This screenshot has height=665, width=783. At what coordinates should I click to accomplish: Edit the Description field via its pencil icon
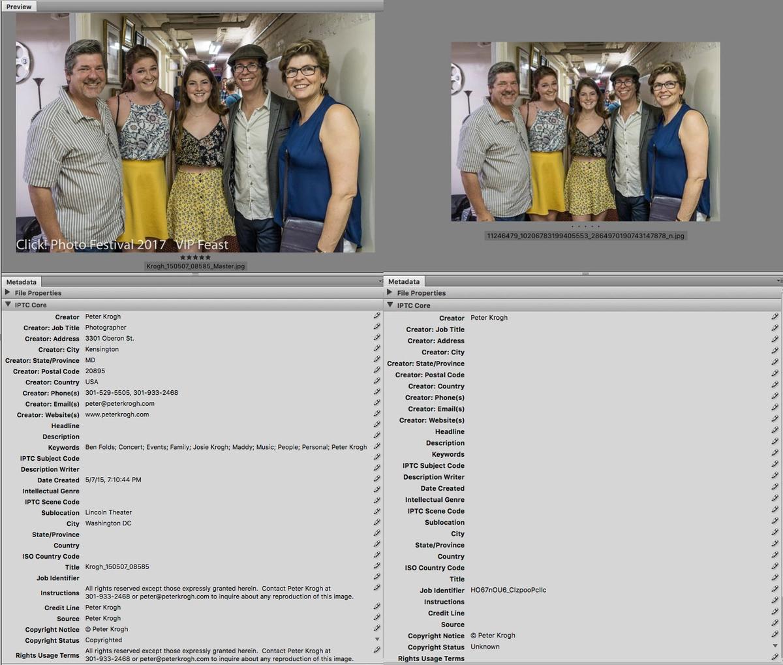click(377, 436)
